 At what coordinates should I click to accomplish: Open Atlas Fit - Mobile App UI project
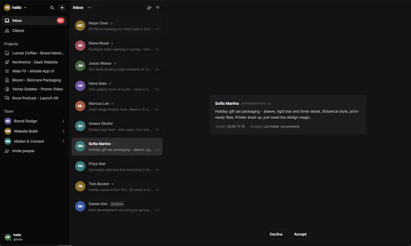[x=34, y=71]
